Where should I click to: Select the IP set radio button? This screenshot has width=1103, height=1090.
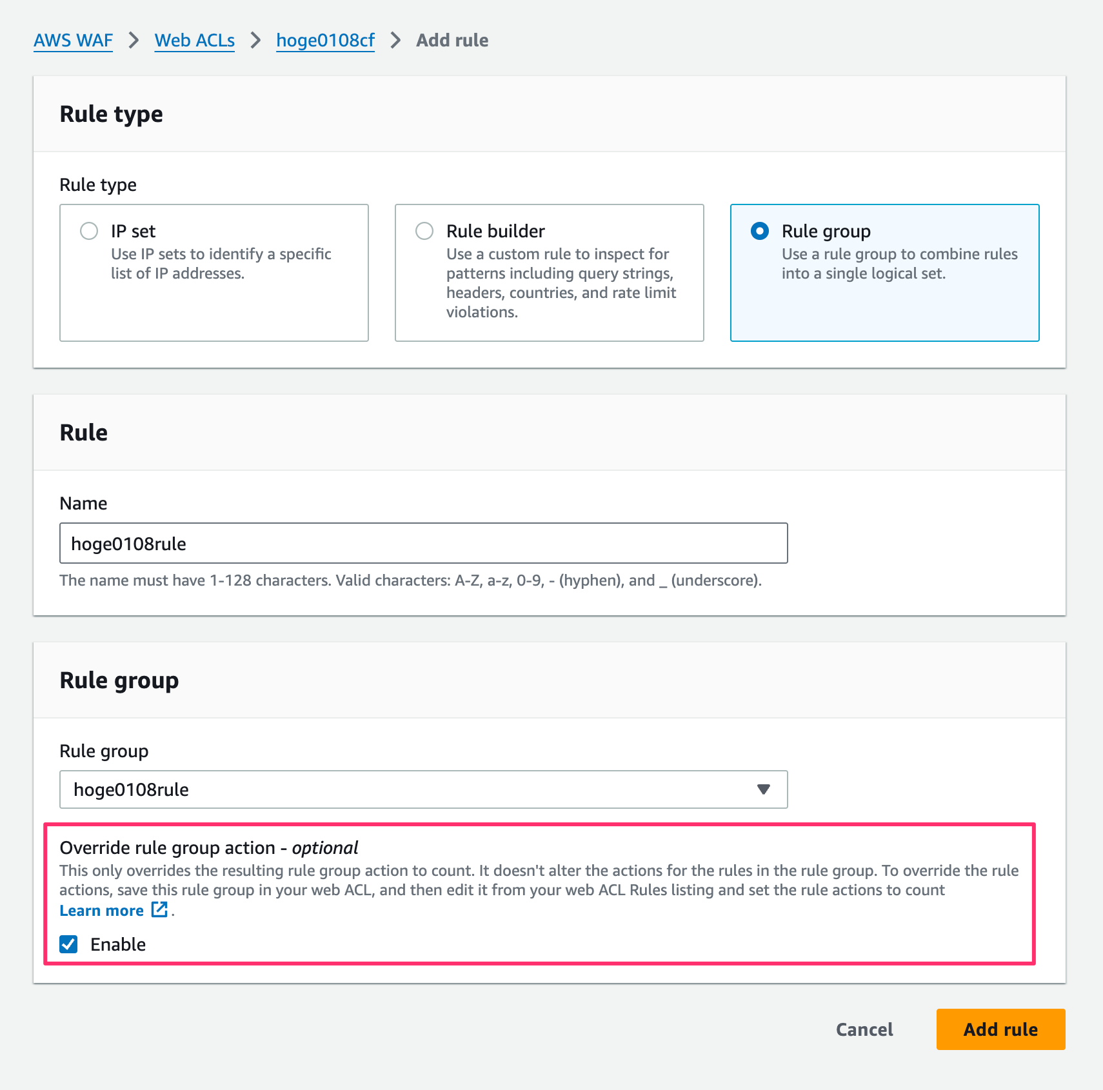tap(89, 231)
